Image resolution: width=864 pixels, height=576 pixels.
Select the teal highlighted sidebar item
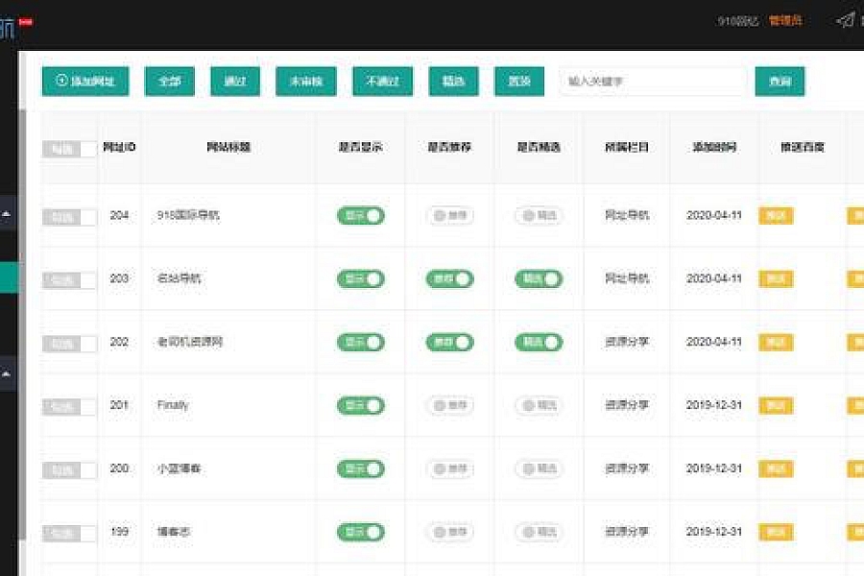[9, 277]
